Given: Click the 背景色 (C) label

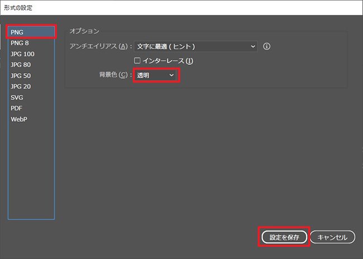Looking at the screenshot, I should pyautogui.click(x=114, y=75).
